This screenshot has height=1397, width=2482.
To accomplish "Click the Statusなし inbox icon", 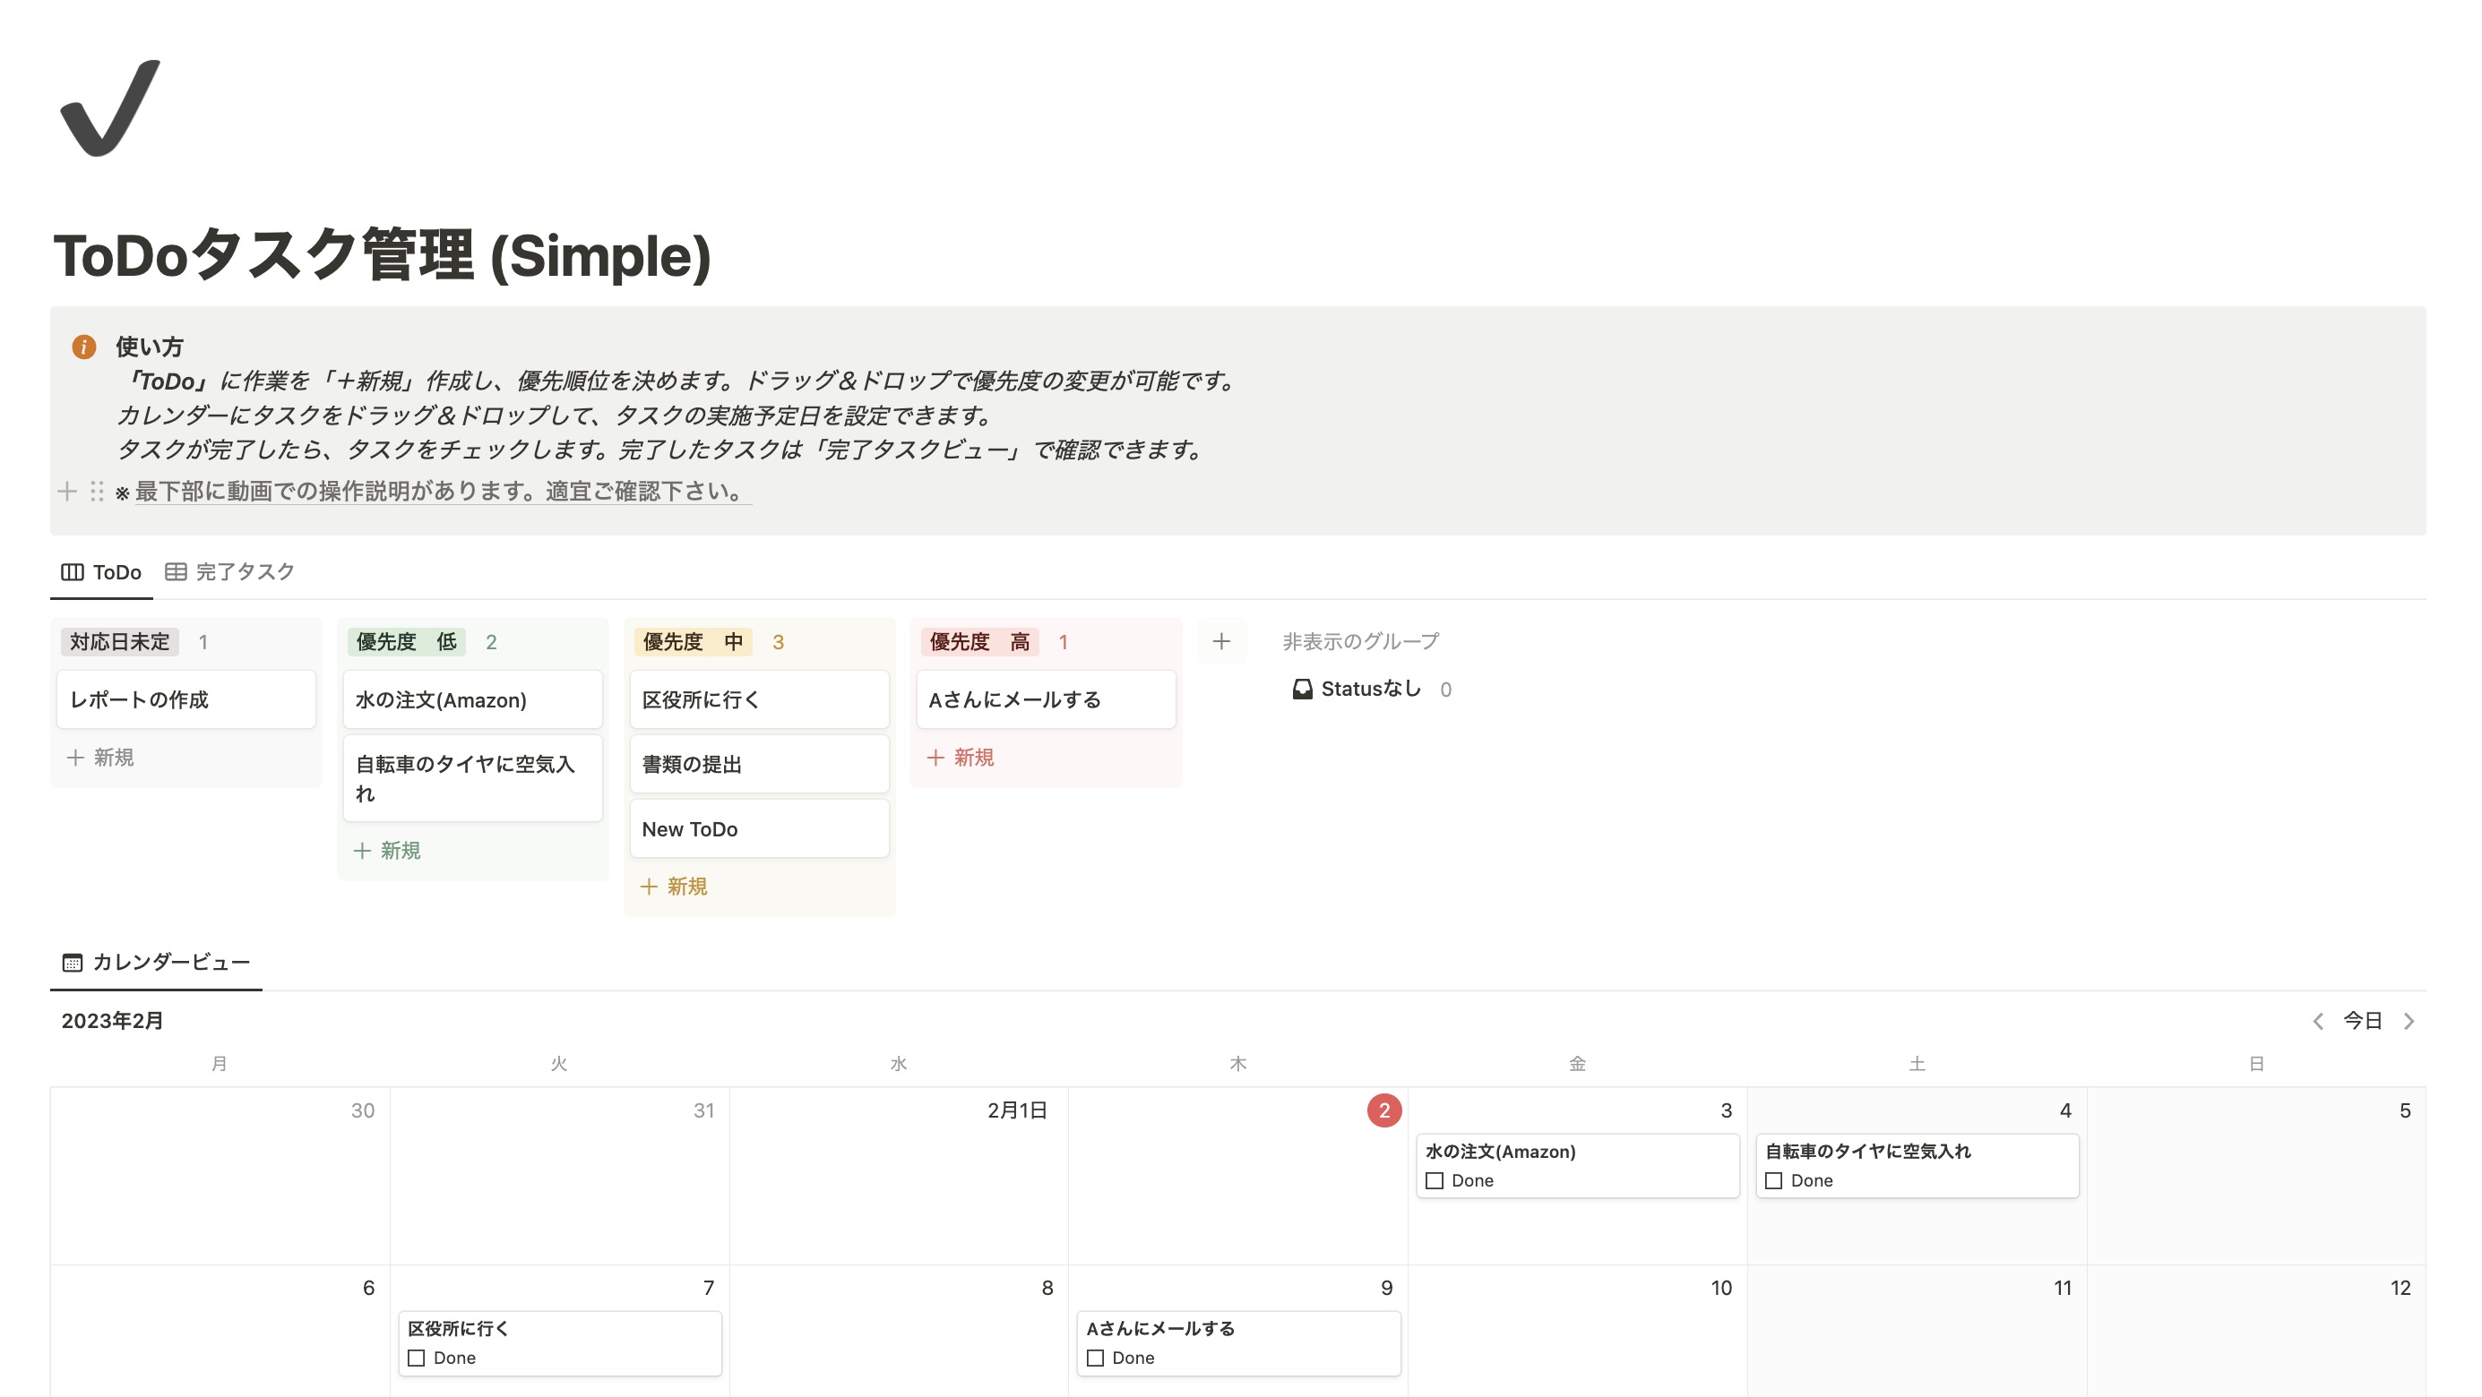I will pos(1302,690).
